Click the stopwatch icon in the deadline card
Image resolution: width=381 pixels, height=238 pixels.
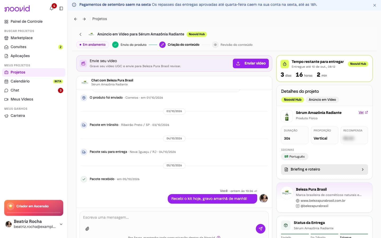tap(285, 64)
